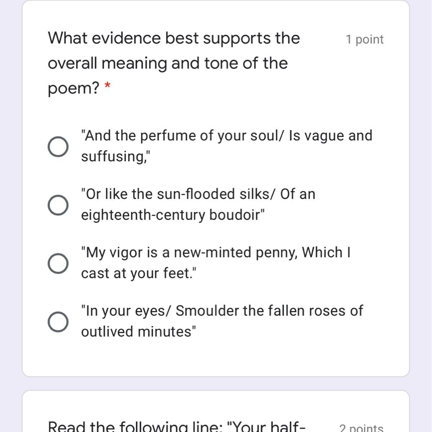Click the word "suffusing," in the first option
Screen dimensions: 432x432
(x=115, y=157)
